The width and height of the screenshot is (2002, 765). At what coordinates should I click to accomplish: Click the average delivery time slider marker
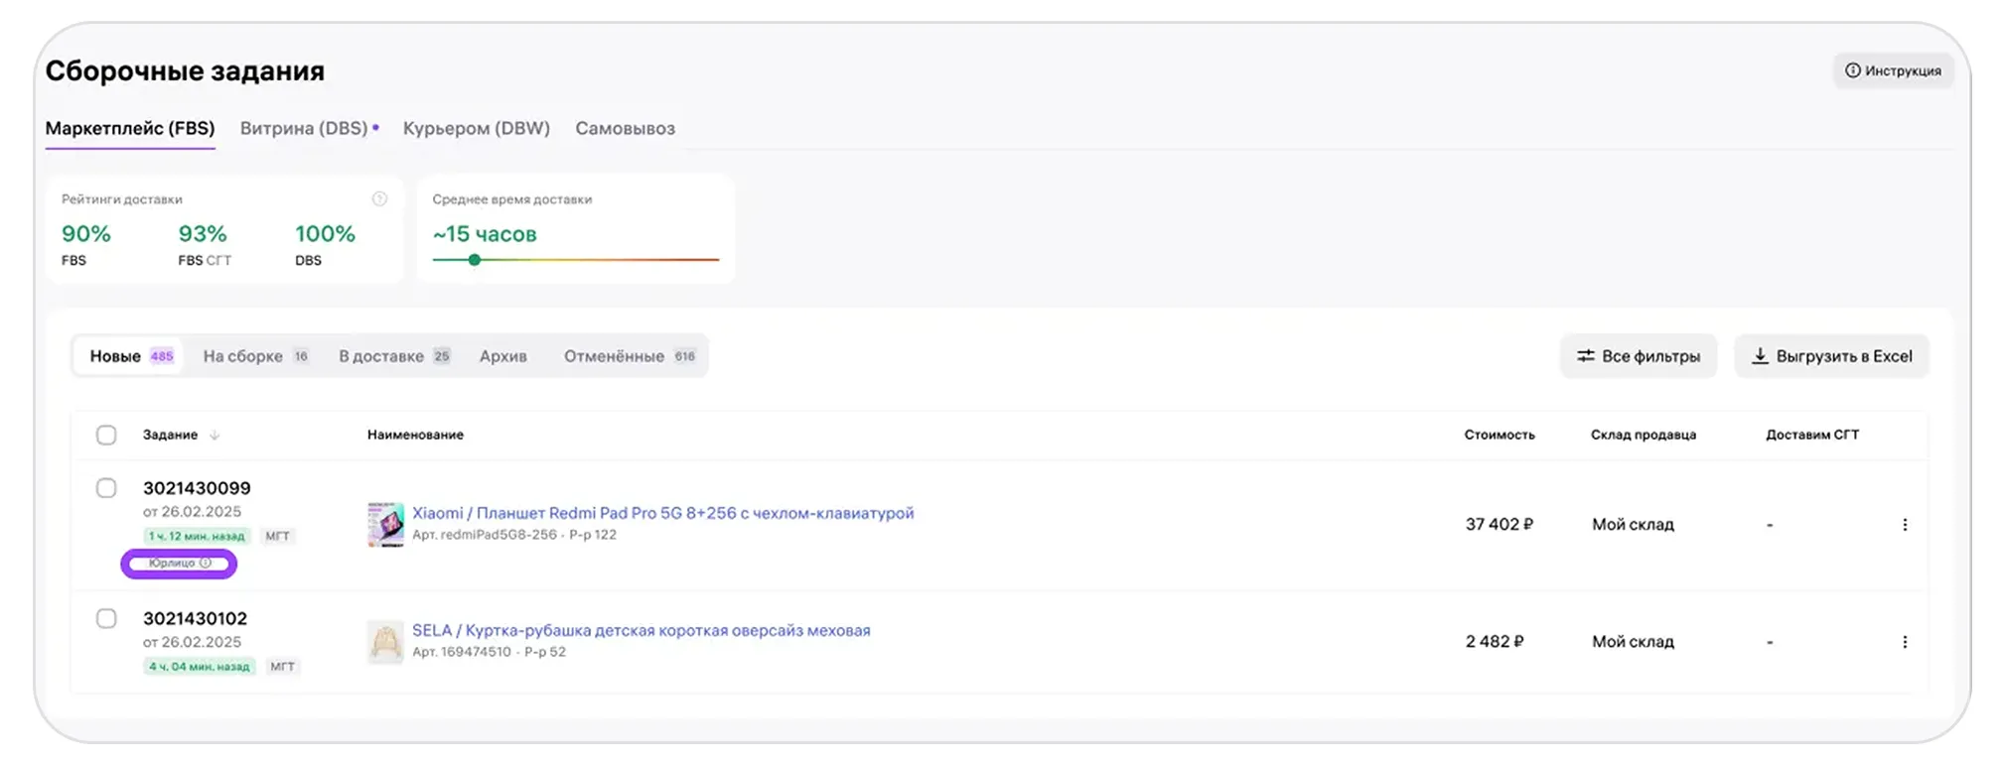(x=475, y=260)
